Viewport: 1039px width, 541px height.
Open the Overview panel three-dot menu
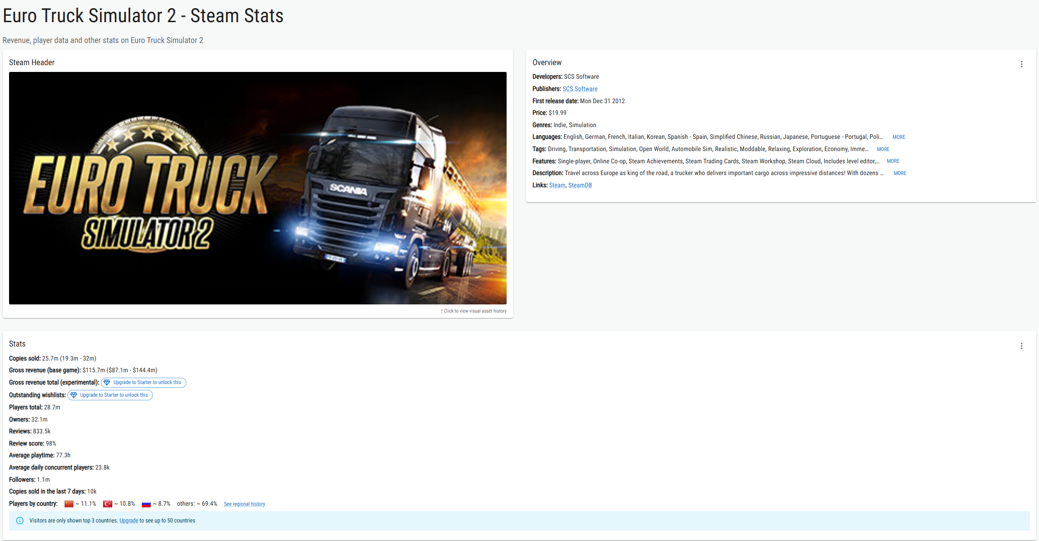pyautogui.click(x=1021, y=64)
